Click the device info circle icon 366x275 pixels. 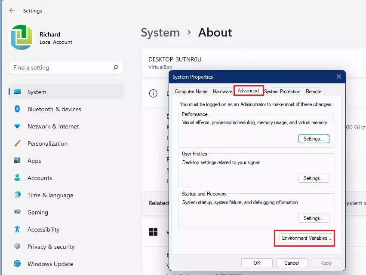153,94
